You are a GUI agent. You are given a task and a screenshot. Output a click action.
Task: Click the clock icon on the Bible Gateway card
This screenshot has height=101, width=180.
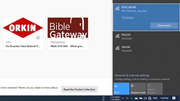click(x=83, y=38)
